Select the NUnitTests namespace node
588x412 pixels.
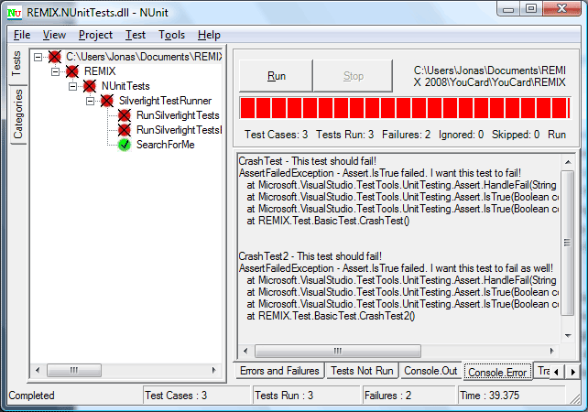(125, 86)
